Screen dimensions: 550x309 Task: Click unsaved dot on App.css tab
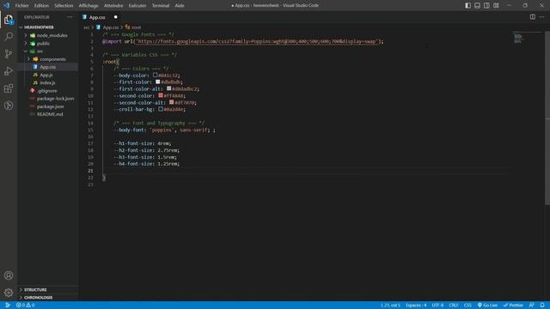coord(115,17)
